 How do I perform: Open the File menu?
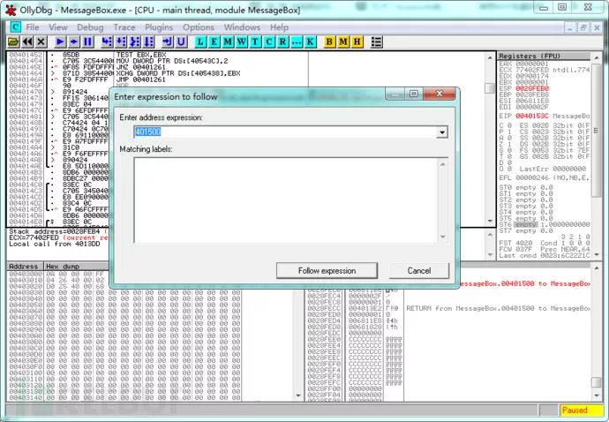click(33, 27)
